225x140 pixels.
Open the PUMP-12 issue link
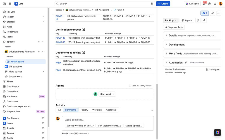pyautogui.click(x=60, y=38)
